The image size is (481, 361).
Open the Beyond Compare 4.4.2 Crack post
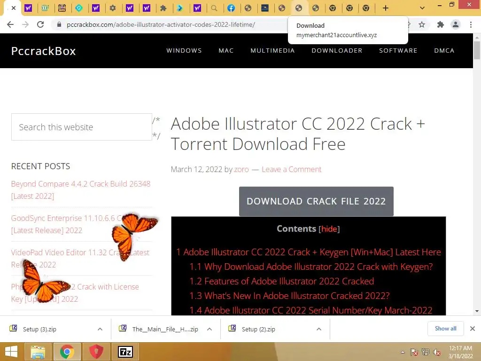[81, 190]
